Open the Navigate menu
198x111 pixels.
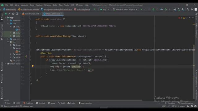click(24, 5)
